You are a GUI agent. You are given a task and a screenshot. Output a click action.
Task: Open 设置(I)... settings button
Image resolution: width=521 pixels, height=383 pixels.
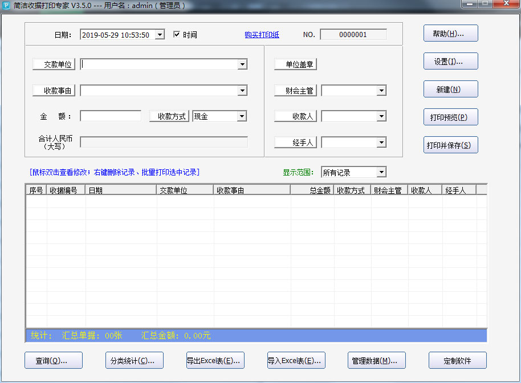coord(450,61)
